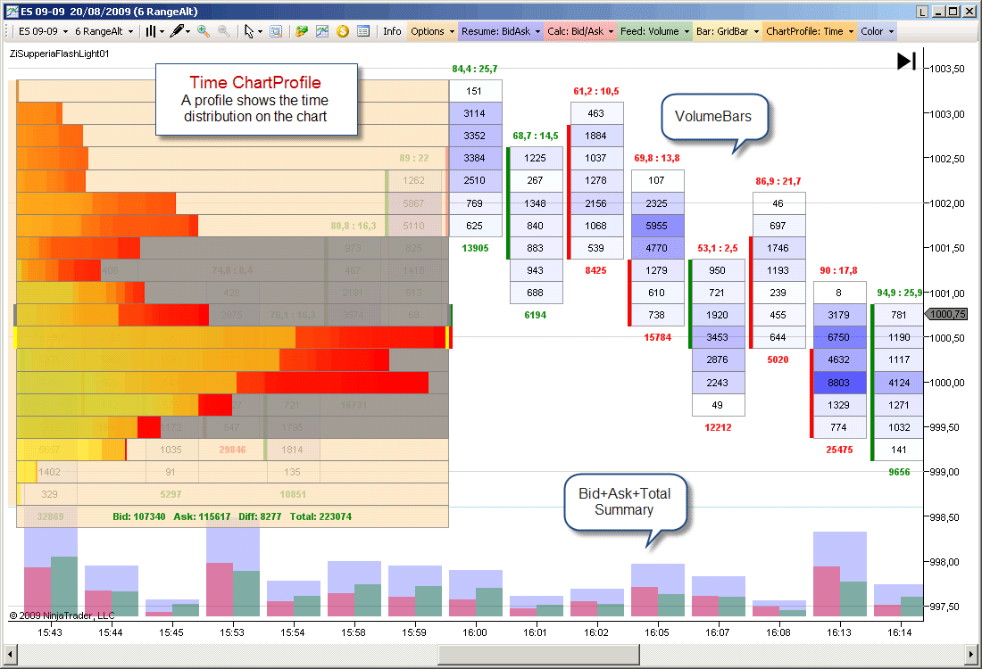Open the Options dropdown menu
This screenshot has height=669, width=982.
coord(432,31)
